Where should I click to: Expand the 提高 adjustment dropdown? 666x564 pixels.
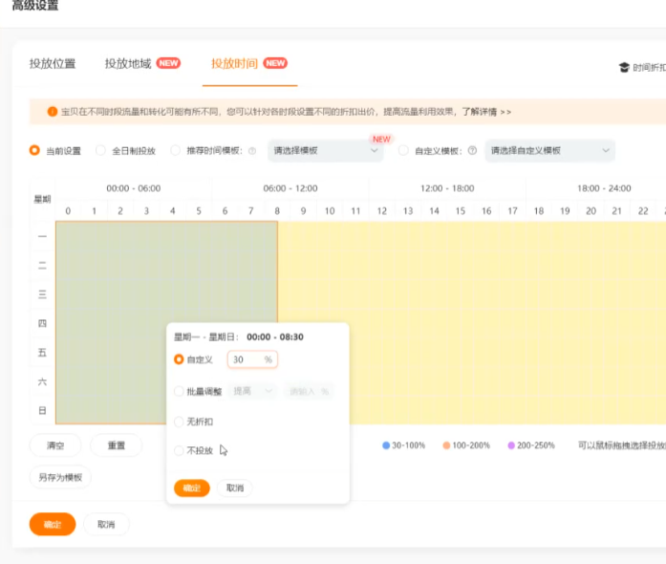252,391
